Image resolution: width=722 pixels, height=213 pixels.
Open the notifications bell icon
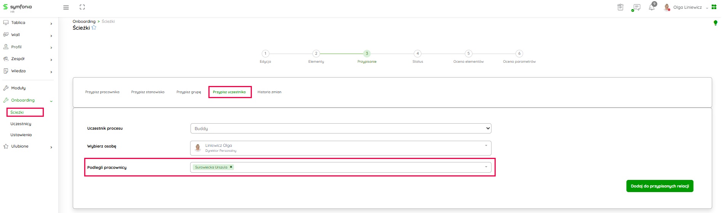[652, 7]
